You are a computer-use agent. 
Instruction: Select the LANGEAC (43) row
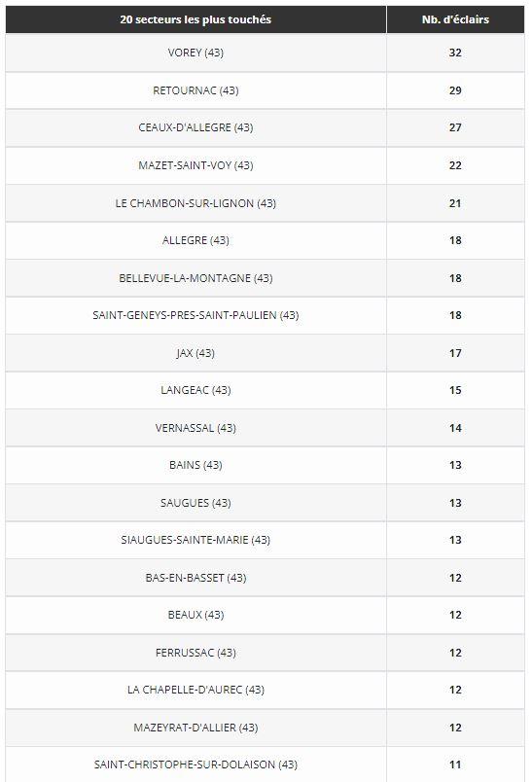265,390
